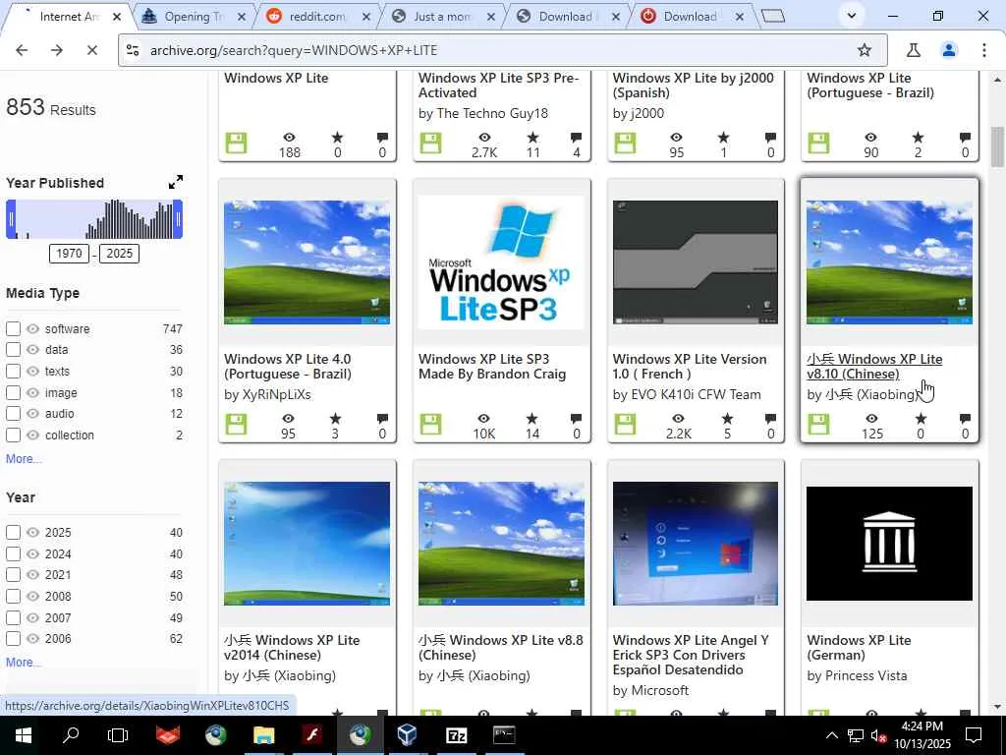Go back to the previous page
Image resolution: width=1006 pixels, height=755 pixels.
[x=22, y=50]
